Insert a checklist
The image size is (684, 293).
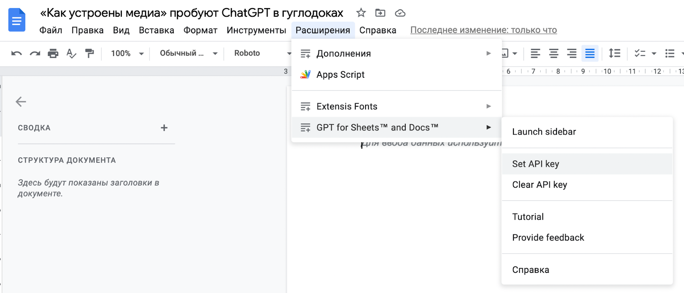point(640,53)
